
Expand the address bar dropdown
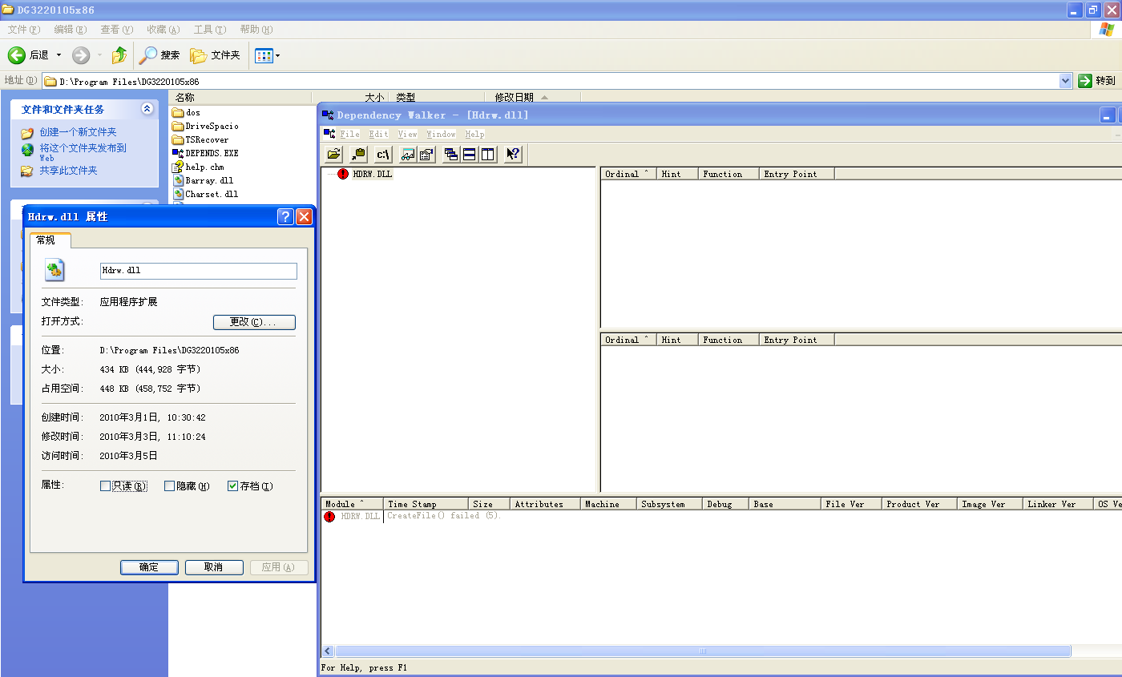1065,81
